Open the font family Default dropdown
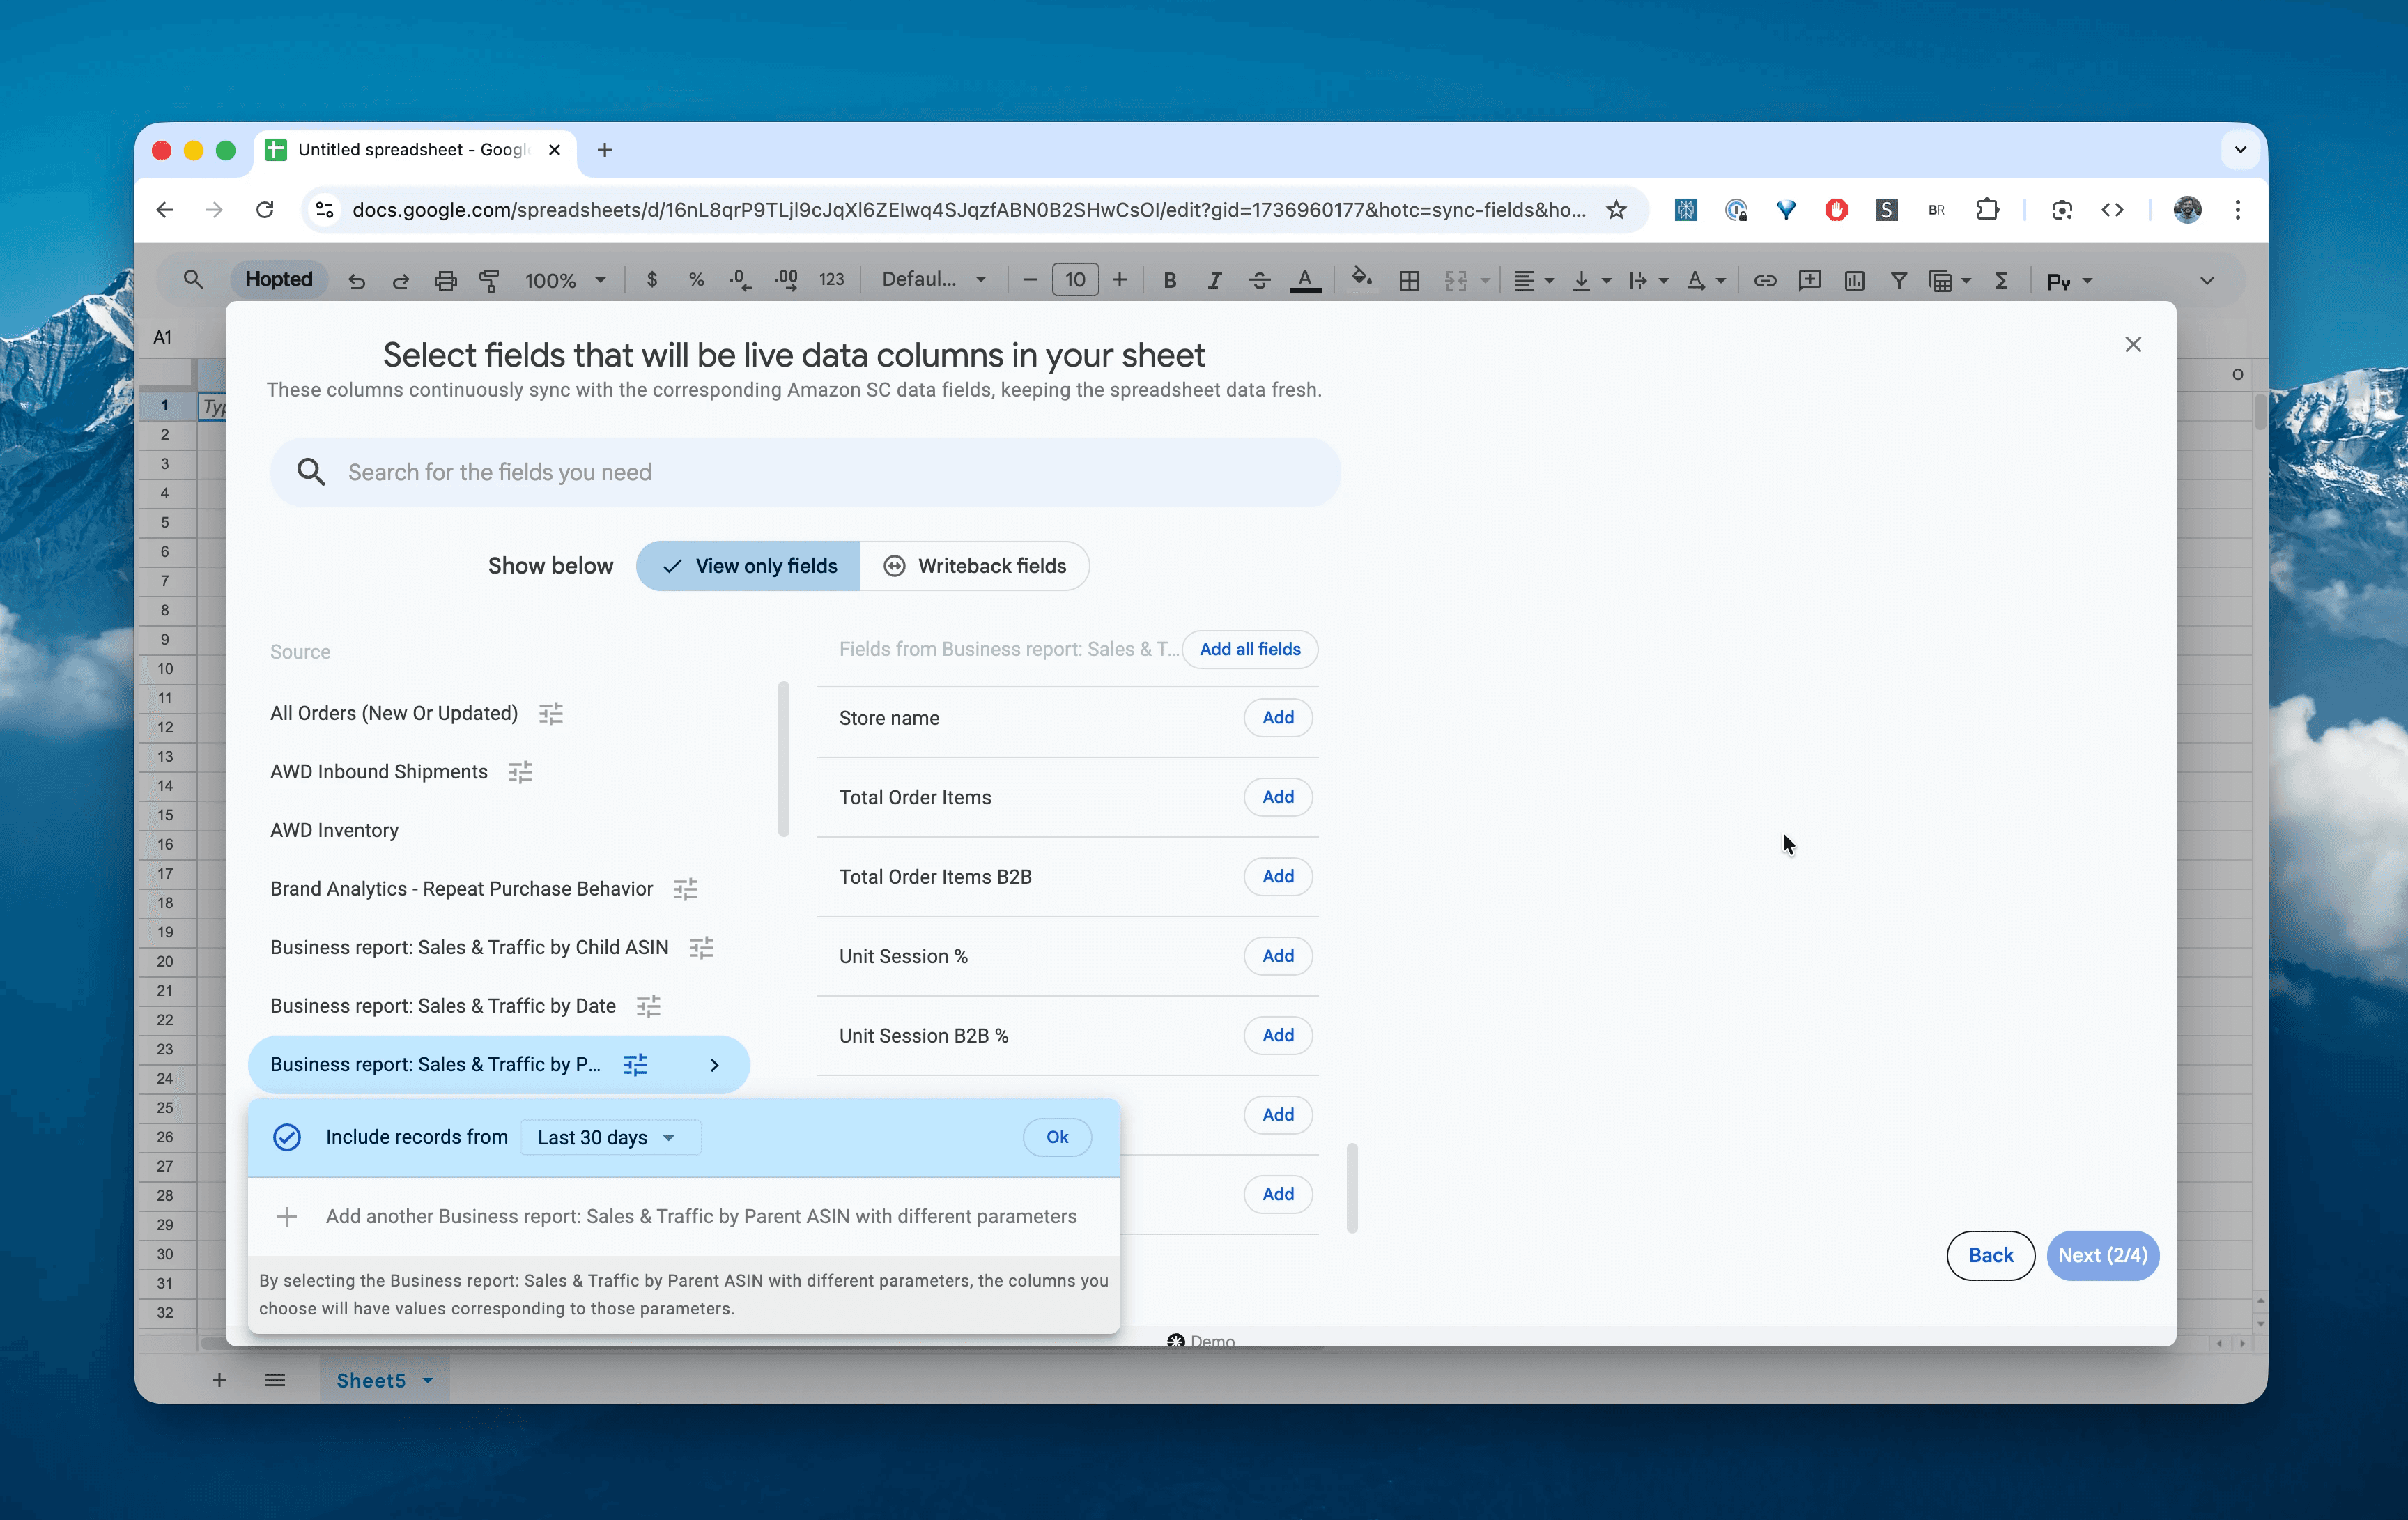Viewport: 2408px width, 1520px height. pos(934,280)
